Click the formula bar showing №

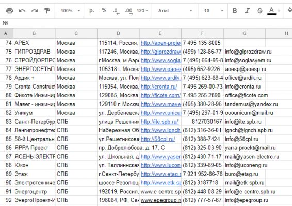146,23
